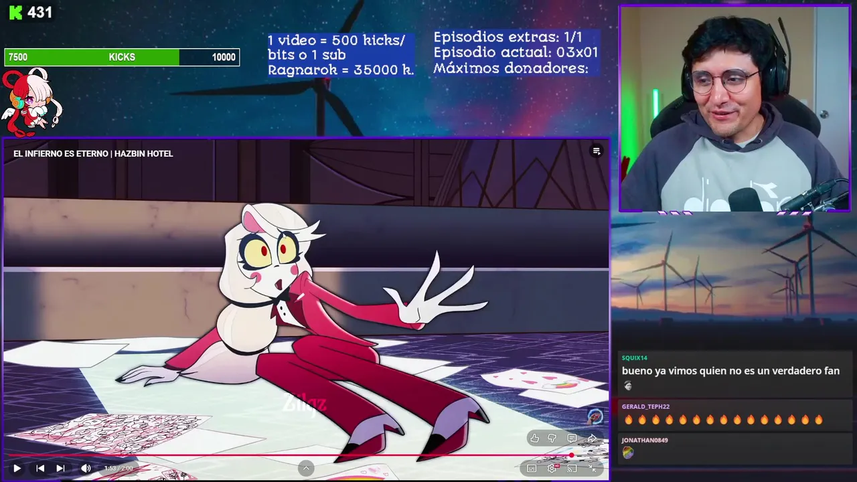
Task: Click the chat username JONATHAN0849
Action: click(645, 440)
